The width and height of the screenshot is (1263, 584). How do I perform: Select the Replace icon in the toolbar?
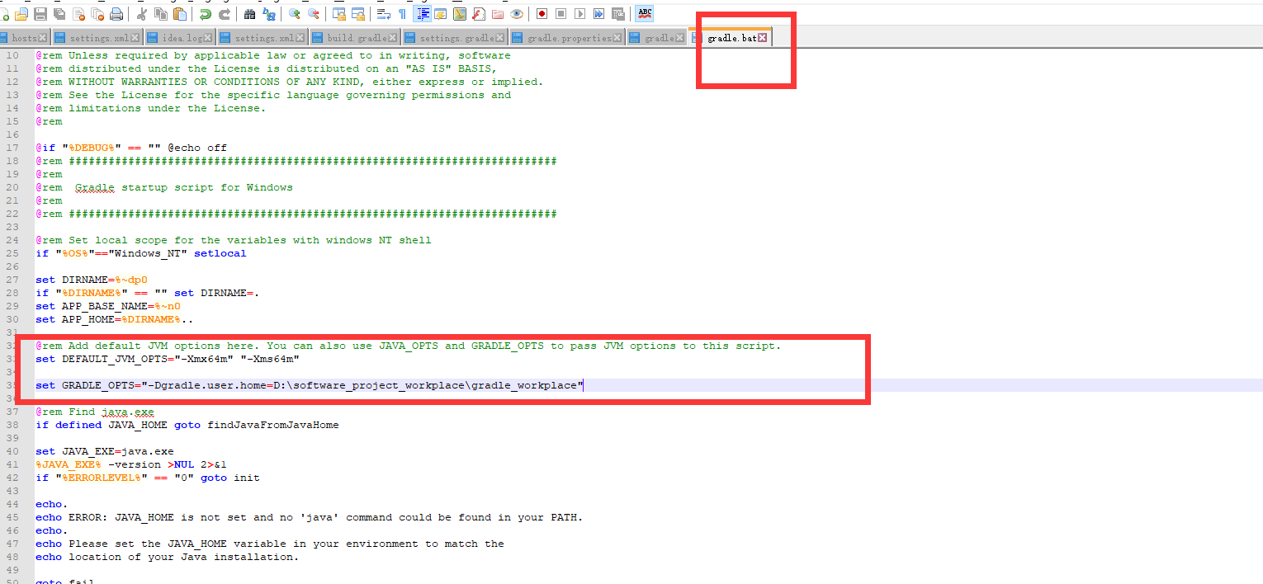pyautogui.click(x=268, y=13)
